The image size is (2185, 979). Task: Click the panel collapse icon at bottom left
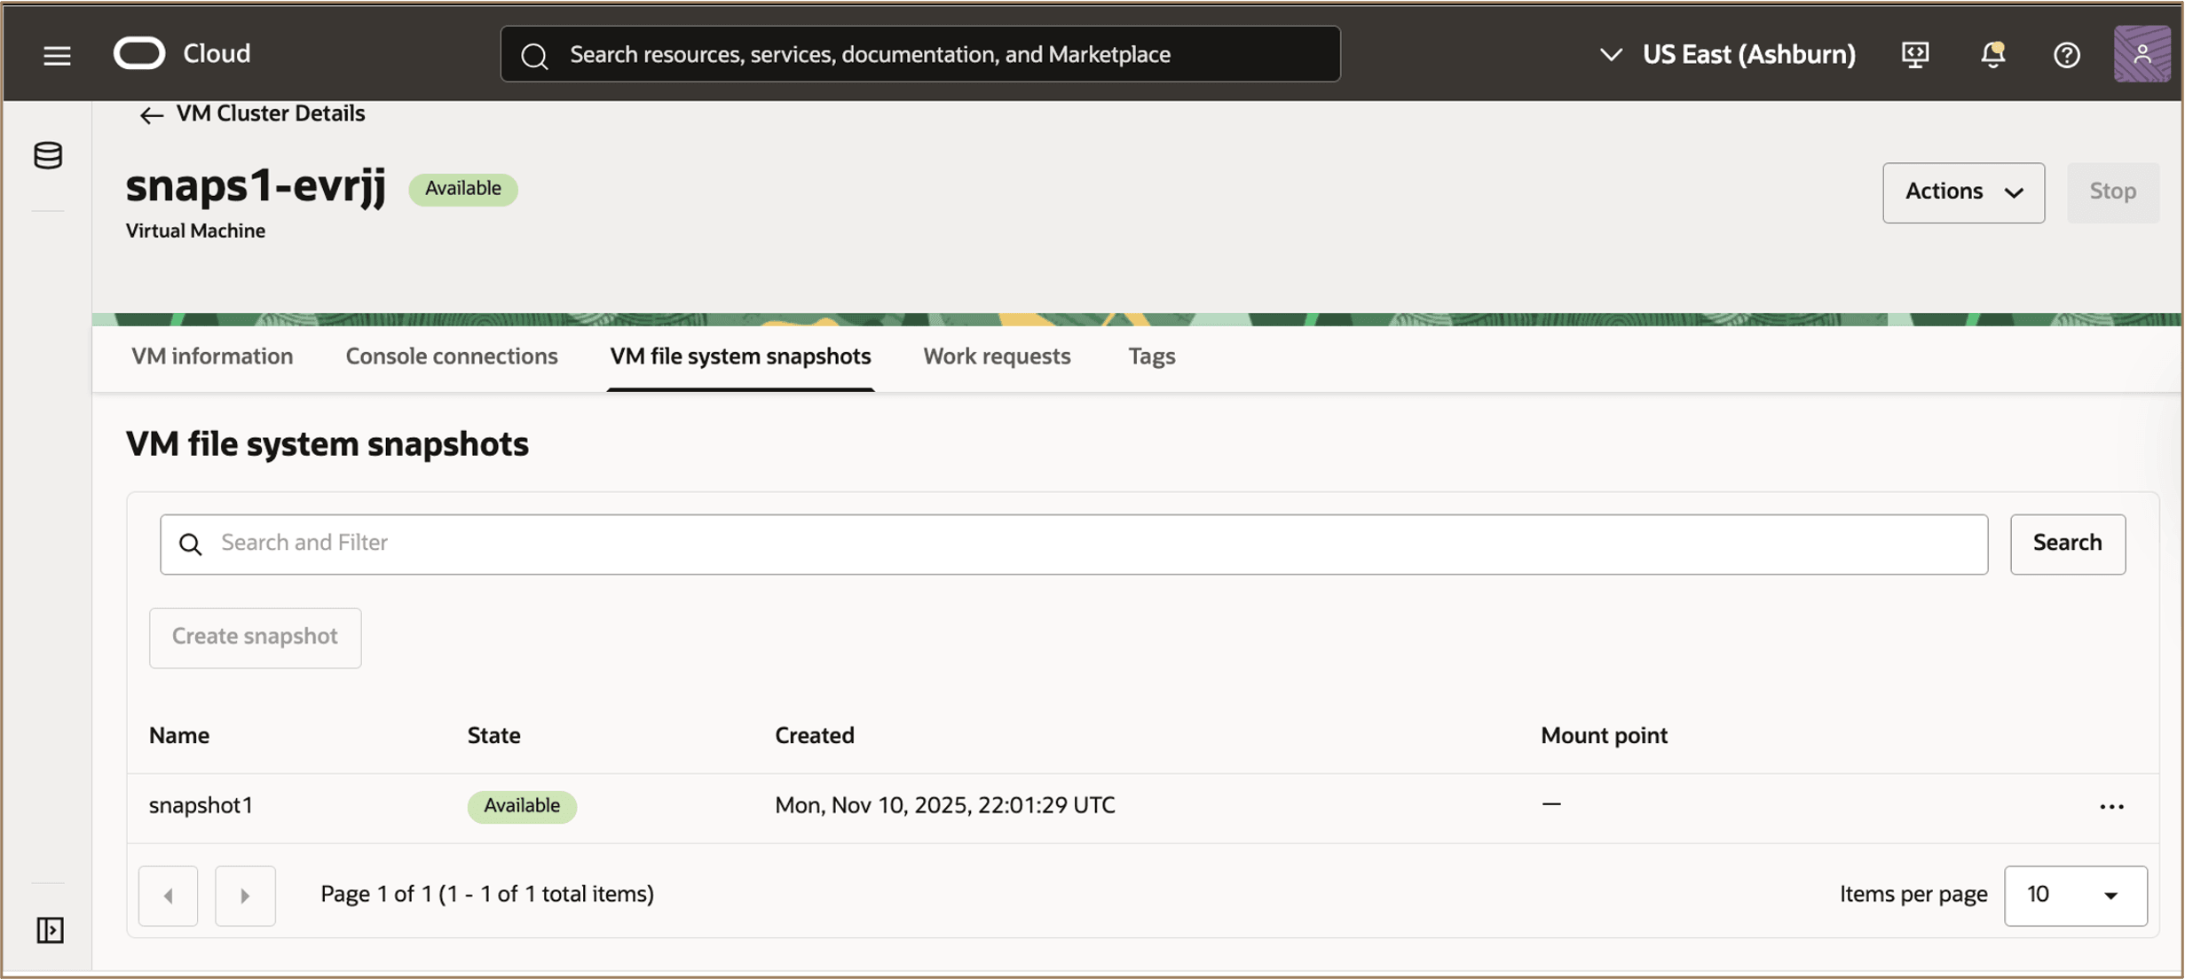49,930
